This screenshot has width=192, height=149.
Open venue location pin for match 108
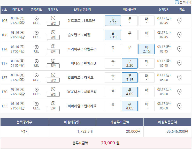pyautogui.click(x=179, y=35)
